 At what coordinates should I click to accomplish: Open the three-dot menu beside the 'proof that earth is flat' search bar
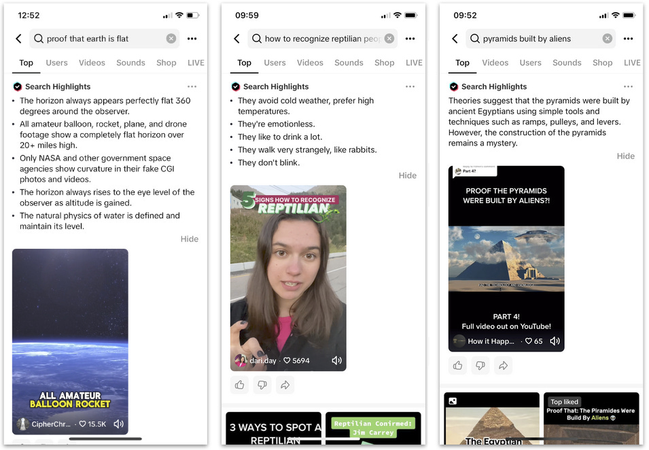[192, 39]
